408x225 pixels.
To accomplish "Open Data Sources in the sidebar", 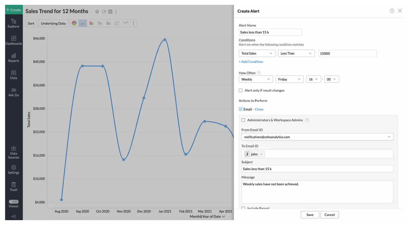I will [x=14, y=153].
